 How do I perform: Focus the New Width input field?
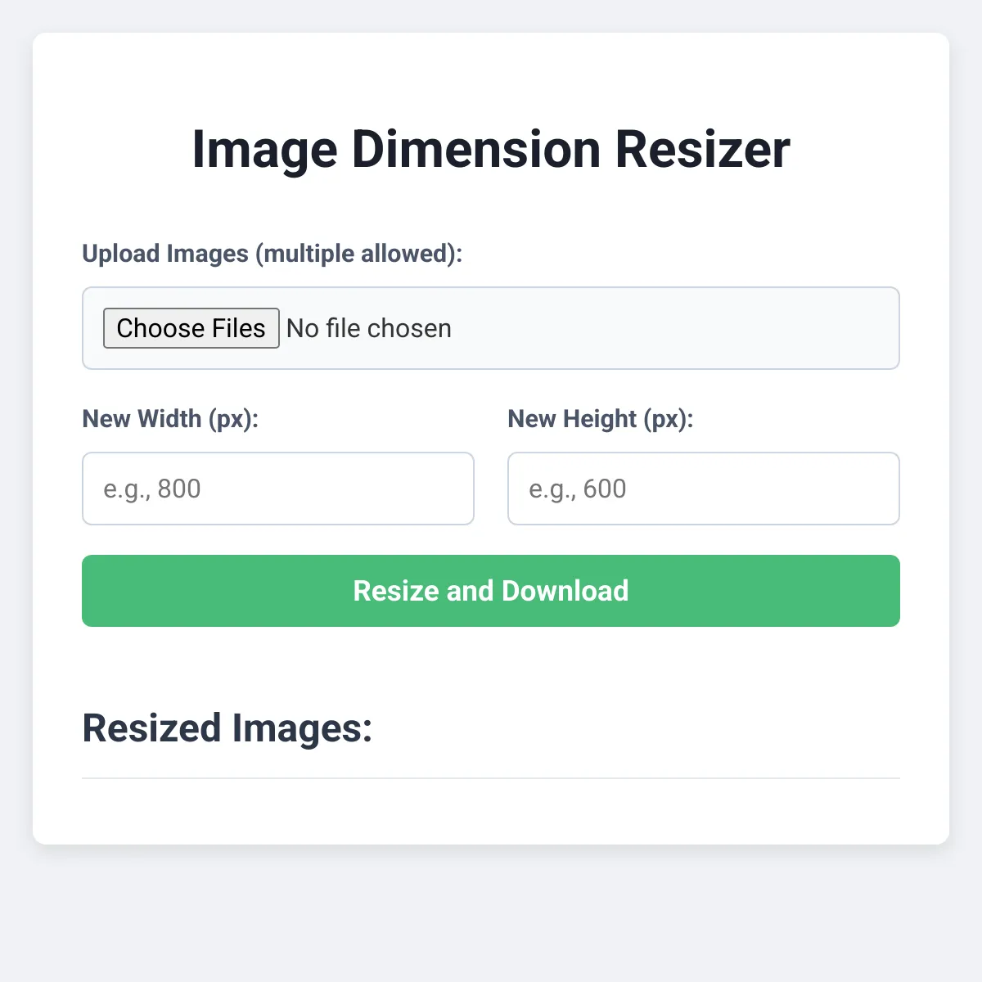click(x=278, y=489)
